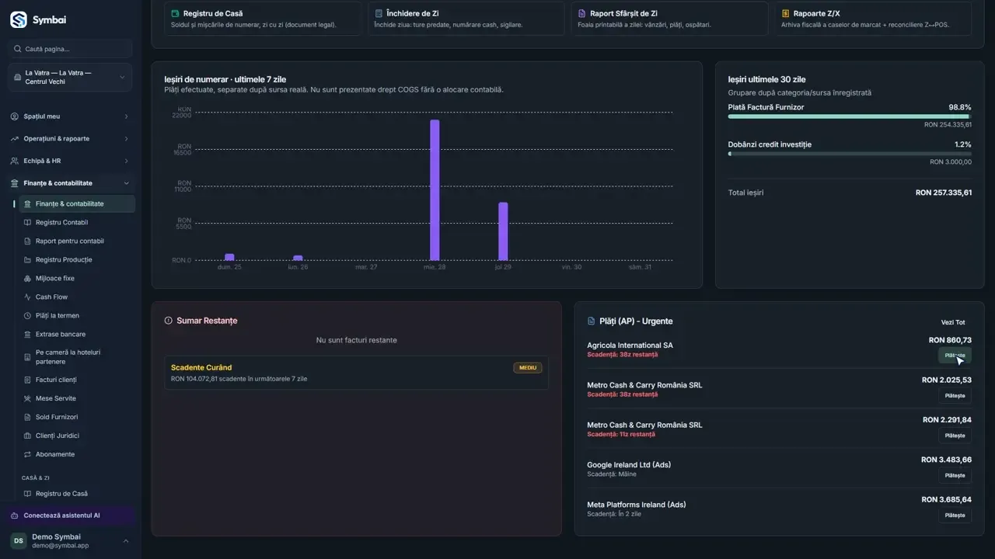The width and height of the screenshot is (995, 559).
Task: Go to Pe cameră la hoteluri partenere
Action: point(76,357)
